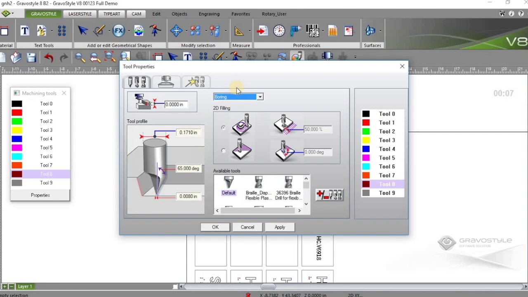Image resolution: width=528 pixels, height=297 pixels.
Task: Click the info icon near top right
Action: click(x=511, y=14)
